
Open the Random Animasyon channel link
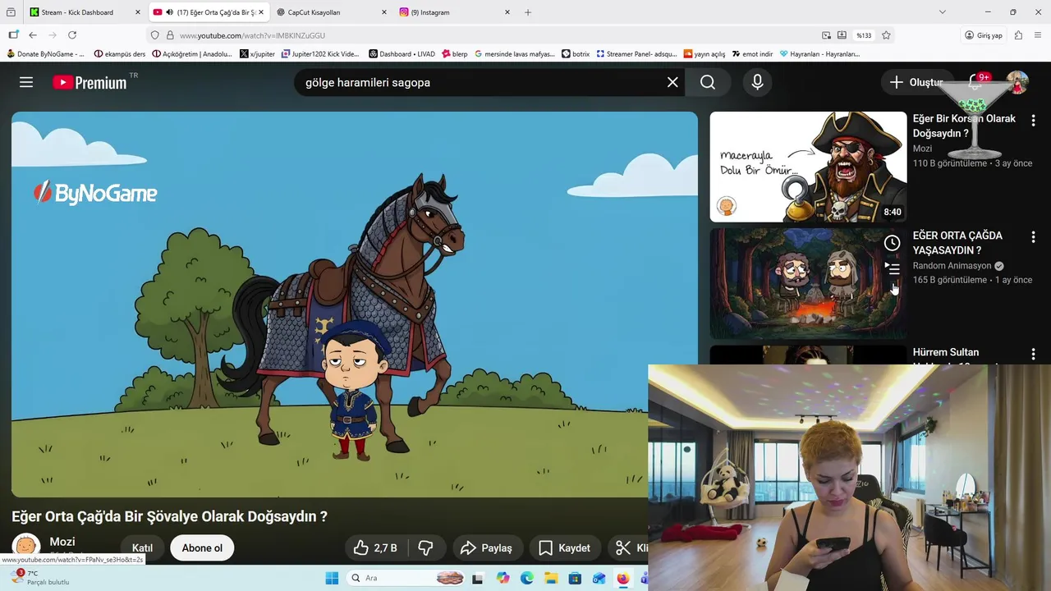point(952,266)
